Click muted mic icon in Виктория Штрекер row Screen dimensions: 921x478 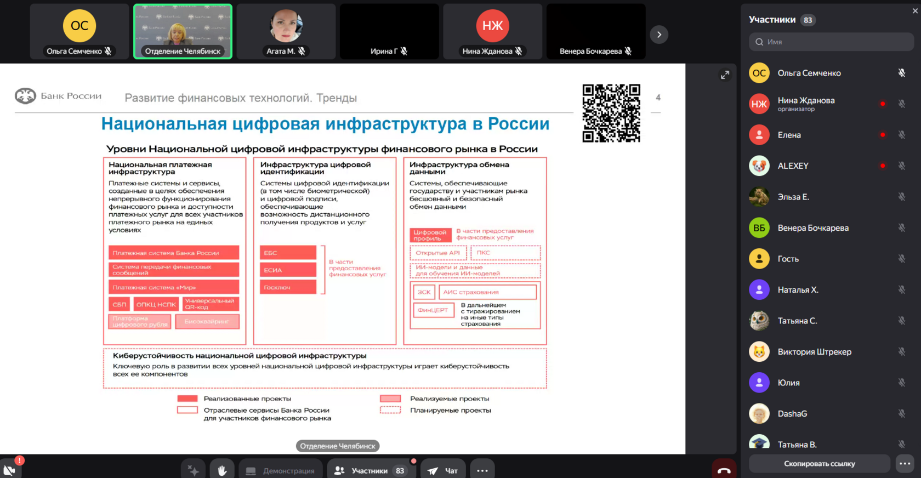[x=902, y=351]
